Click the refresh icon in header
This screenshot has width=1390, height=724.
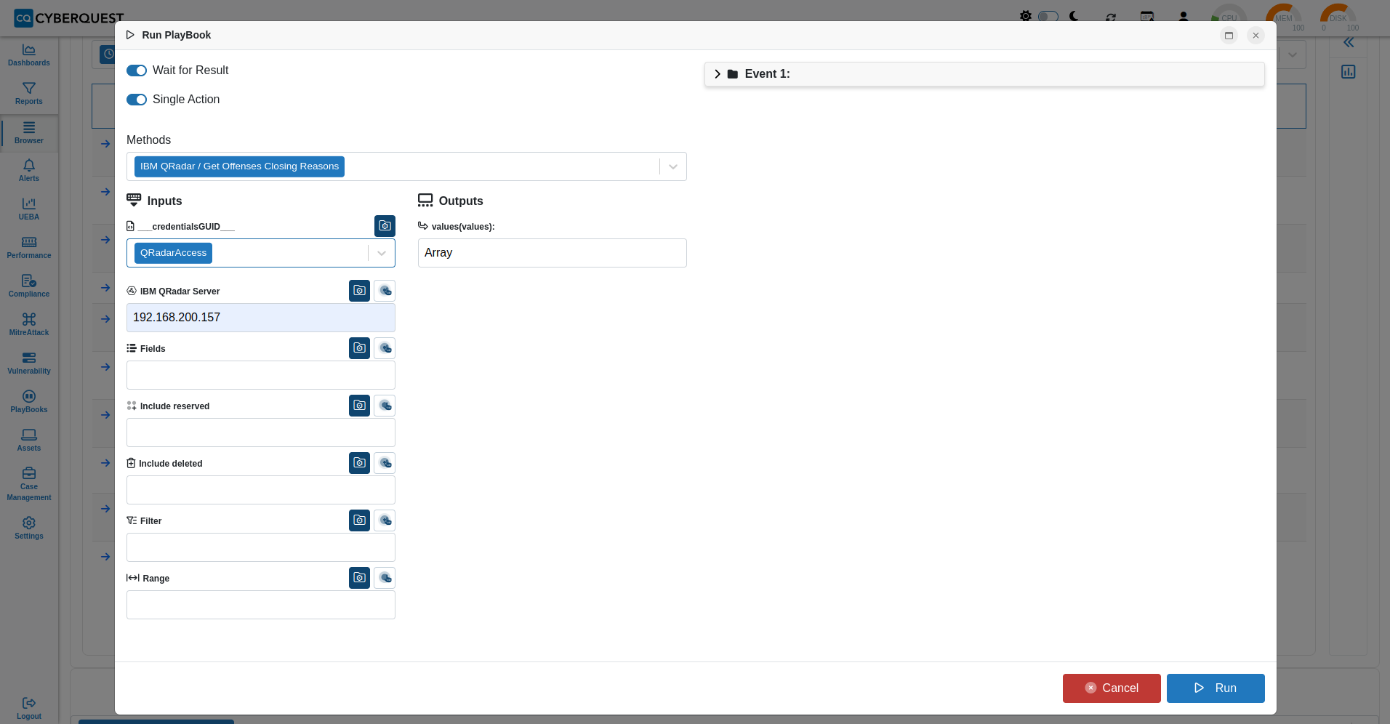click(x=1111, y=17)
